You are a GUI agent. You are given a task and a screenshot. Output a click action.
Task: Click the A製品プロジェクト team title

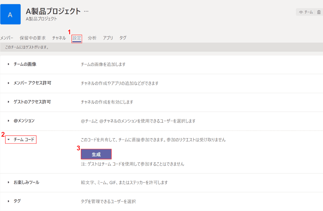pos(53,11)
